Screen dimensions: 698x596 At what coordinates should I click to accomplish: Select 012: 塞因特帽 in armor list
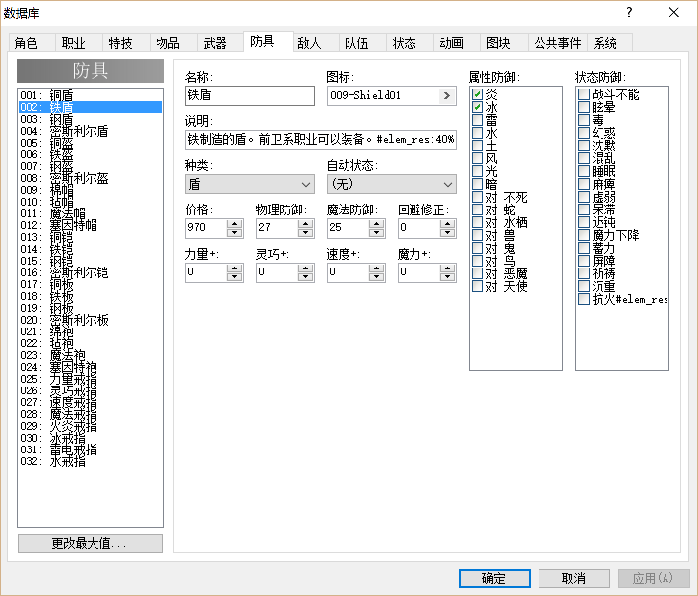click(x=91, y=225)
